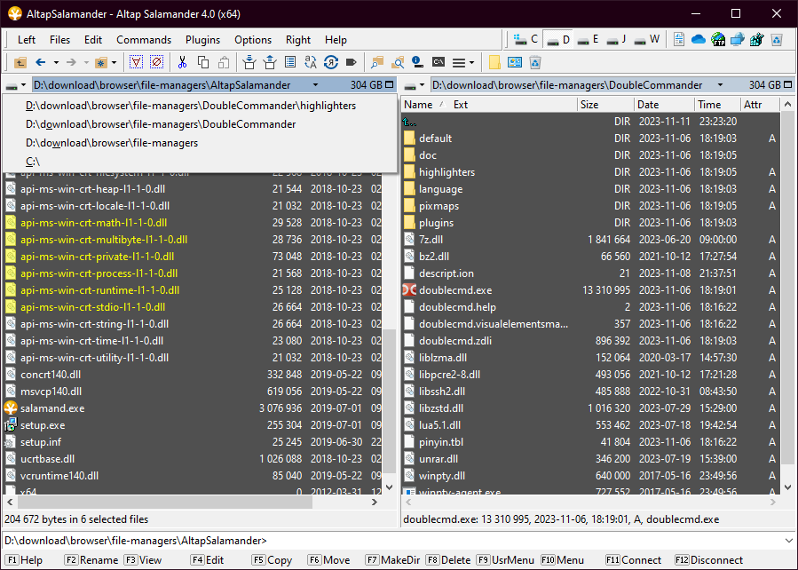Toggle the Unselect files filter button
This screenshot has height=570, width=798.
[156, 62]
